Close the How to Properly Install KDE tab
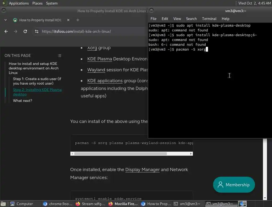 [x=68, y=20]
